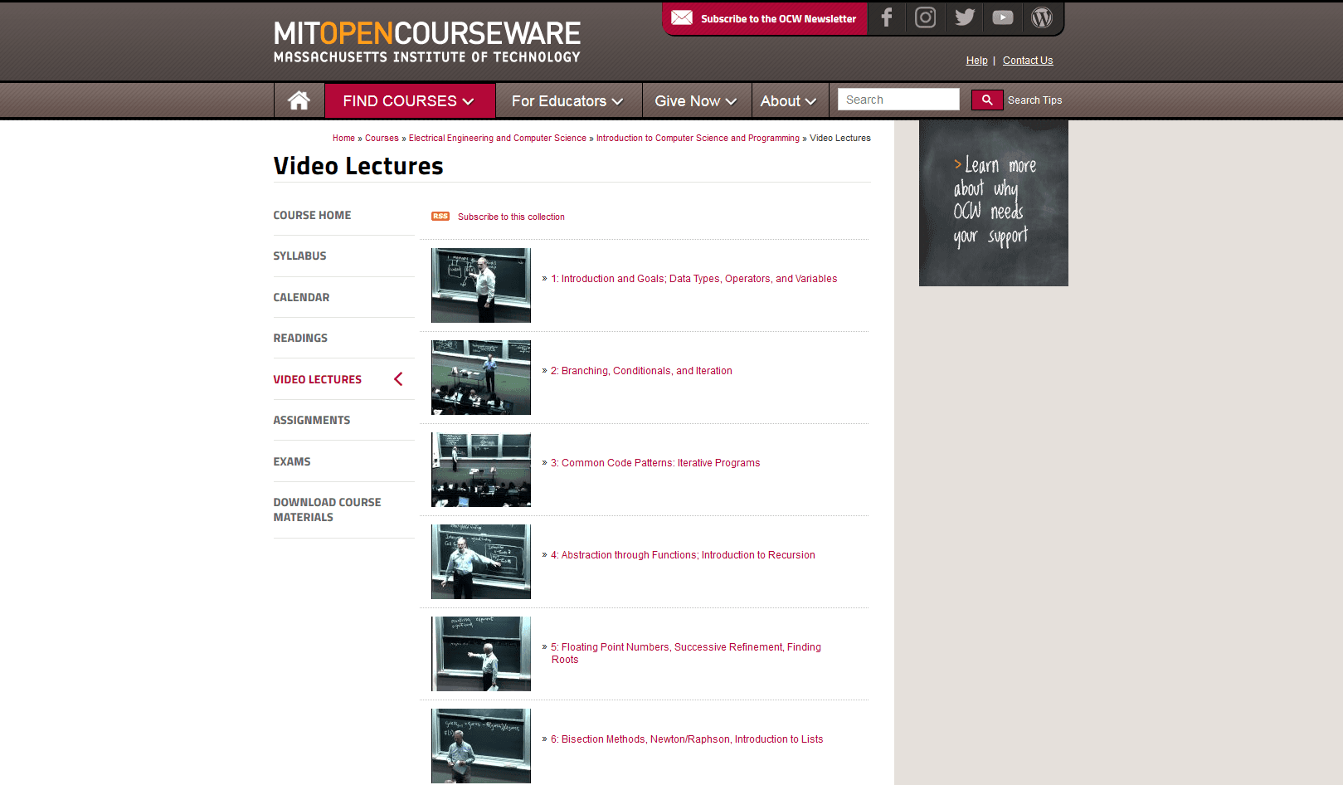
Task: Click the search magnifier icon
Action: point(986,99)
